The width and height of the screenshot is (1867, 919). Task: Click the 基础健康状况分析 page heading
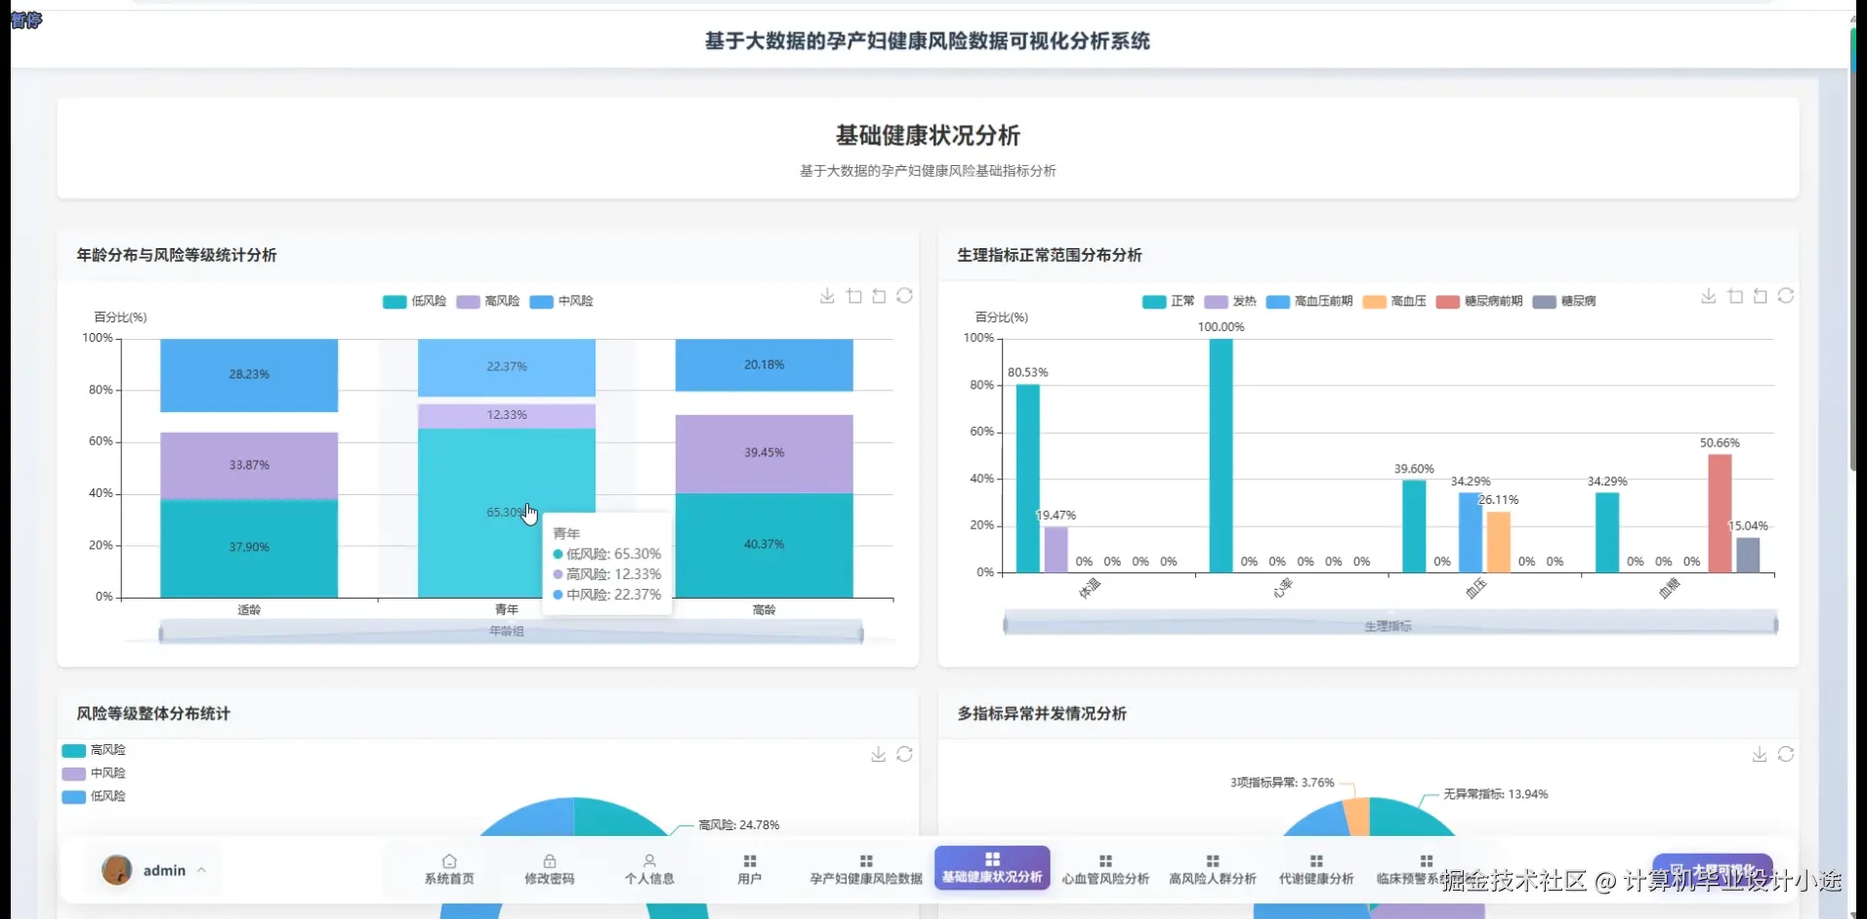tap(928, 135)
